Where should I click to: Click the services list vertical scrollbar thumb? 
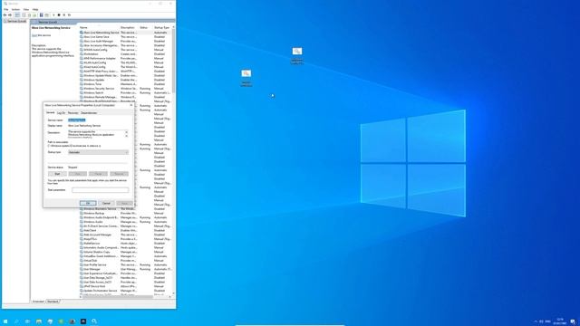coord(173,61)
